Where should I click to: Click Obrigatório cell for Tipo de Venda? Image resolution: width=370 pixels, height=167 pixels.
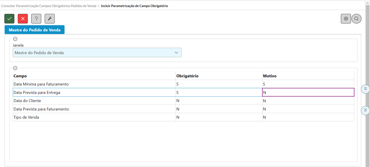(x=219, y=117)
